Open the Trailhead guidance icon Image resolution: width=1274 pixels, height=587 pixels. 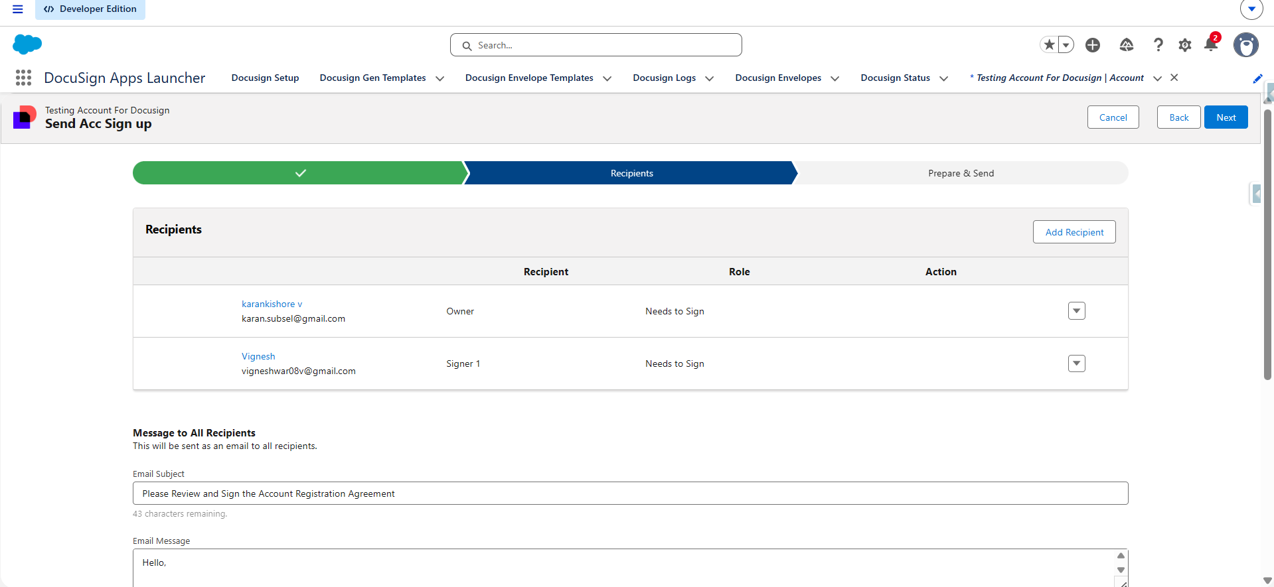[1127, 44]
